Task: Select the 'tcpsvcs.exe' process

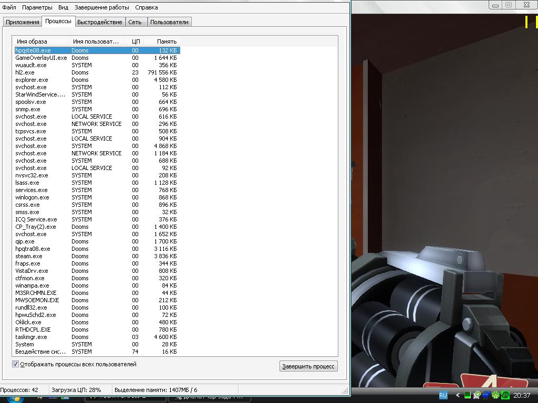Action: click(x=97, y=131)
